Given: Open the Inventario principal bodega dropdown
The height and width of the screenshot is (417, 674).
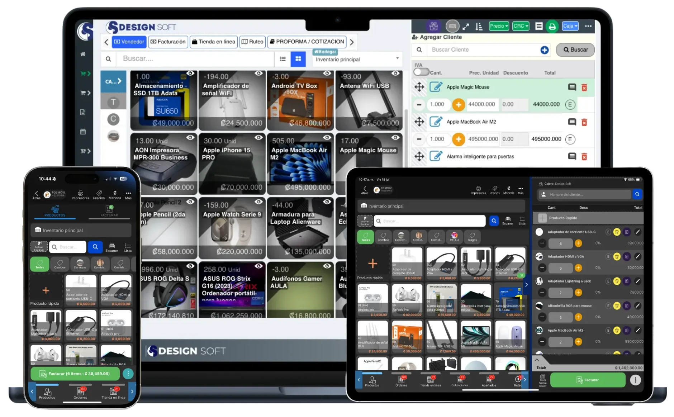Looking at the screenshot, I should (x=357, y=59).
